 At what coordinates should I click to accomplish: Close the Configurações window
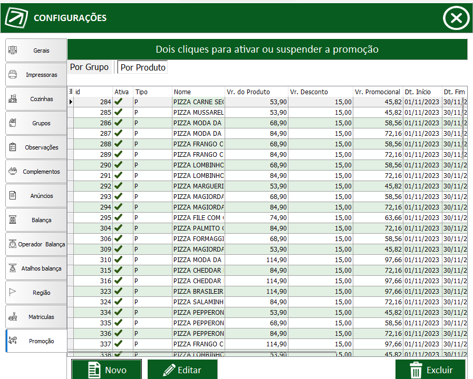click(x=456, y=18)
